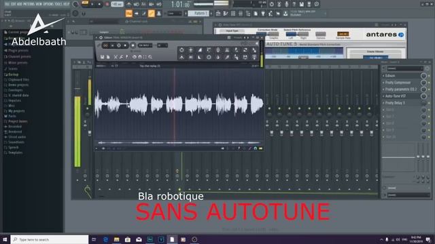The image size is (435, 244).
Task: Open the EDIT menu
Action: point(13,4)
